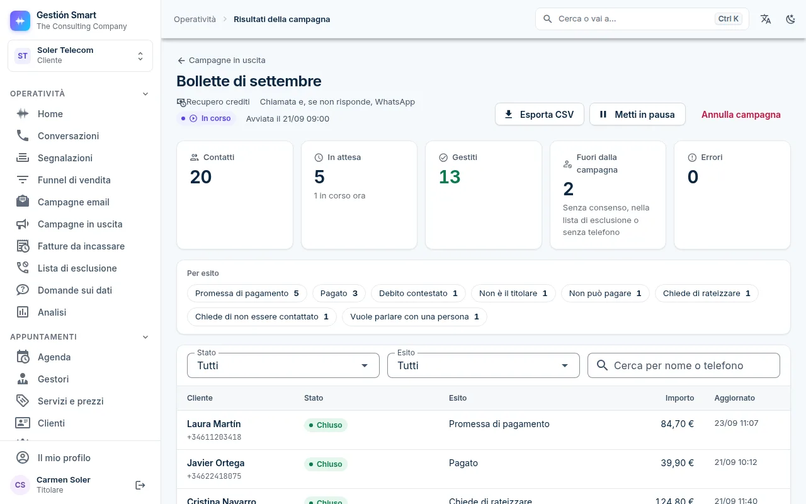The image size is (806, 504).
Task: Open Funnel di vendita section
Action: 81,180
